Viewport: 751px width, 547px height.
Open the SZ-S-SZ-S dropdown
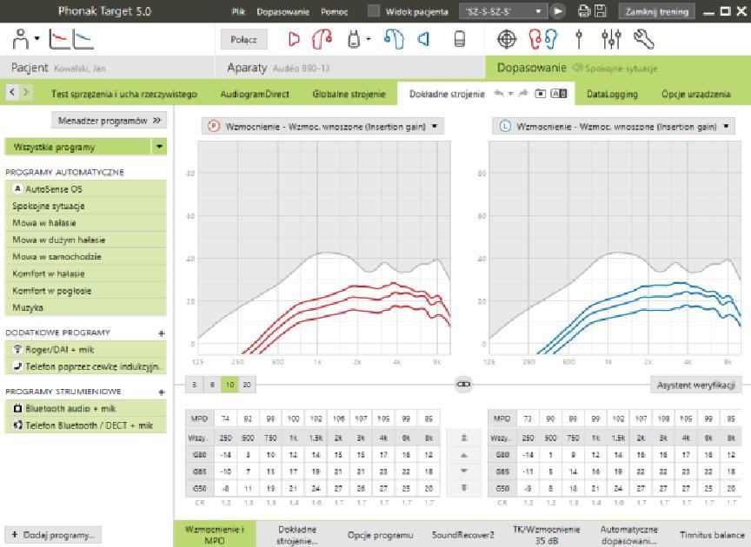(x=503, y=11)
